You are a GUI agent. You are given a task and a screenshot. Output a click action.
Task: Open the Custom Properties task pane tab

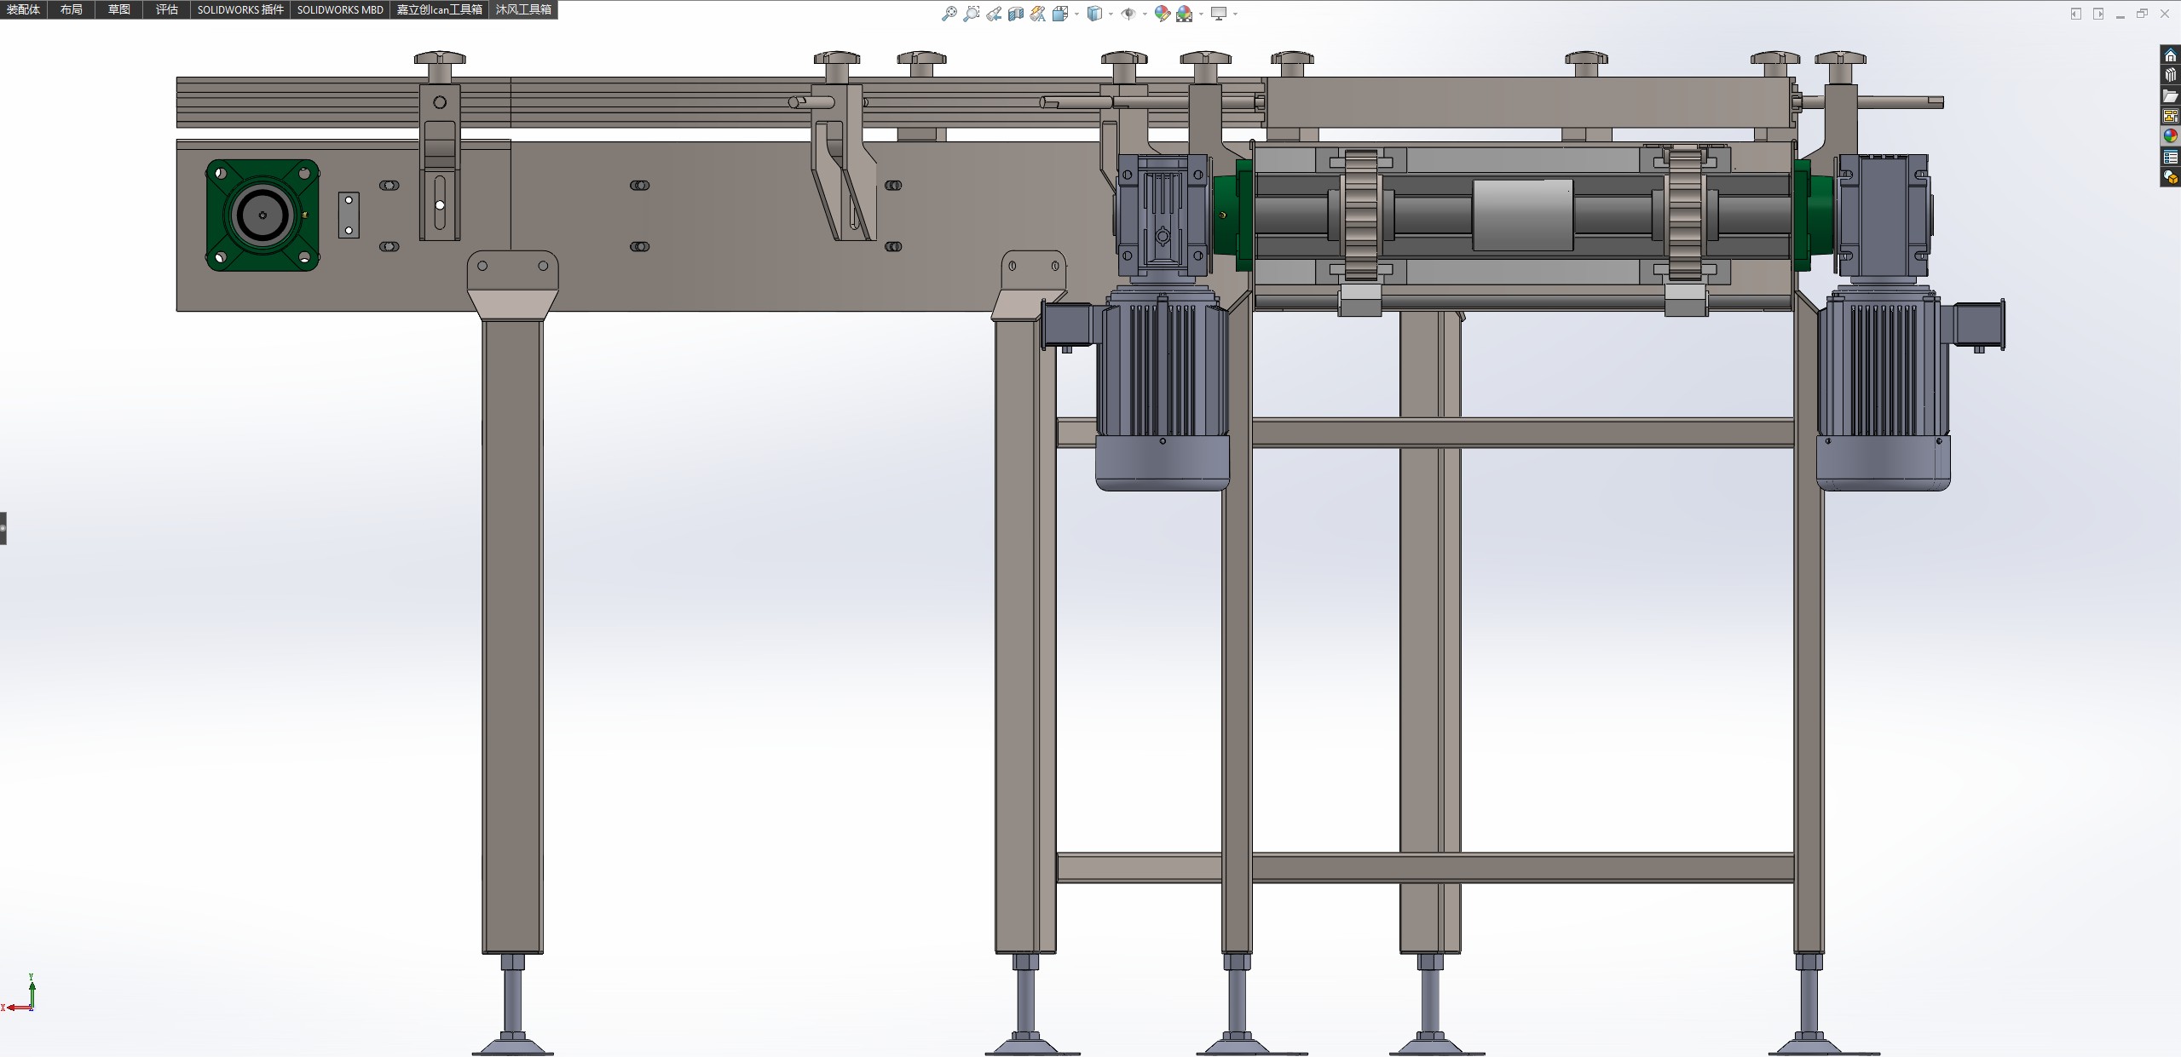pyautogui.click(x=2171, y=158)
